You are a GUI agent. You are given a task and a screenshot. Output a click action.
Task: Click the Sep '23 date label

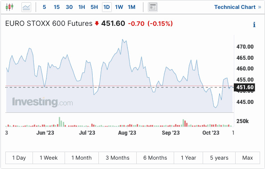171,132
